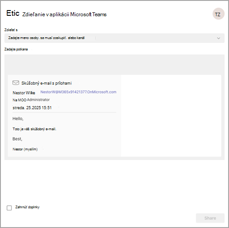This screenshot has height=228, width=229.
Task: Expand the Zdieľať s recipient dropdown chevron
Action: coord(218,38)
